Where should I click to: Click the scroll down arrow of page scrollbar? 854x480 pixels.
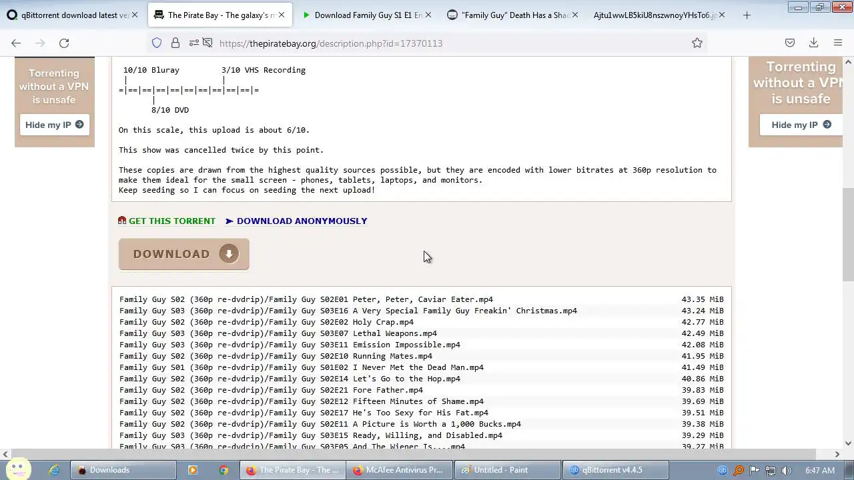point(848,443)
